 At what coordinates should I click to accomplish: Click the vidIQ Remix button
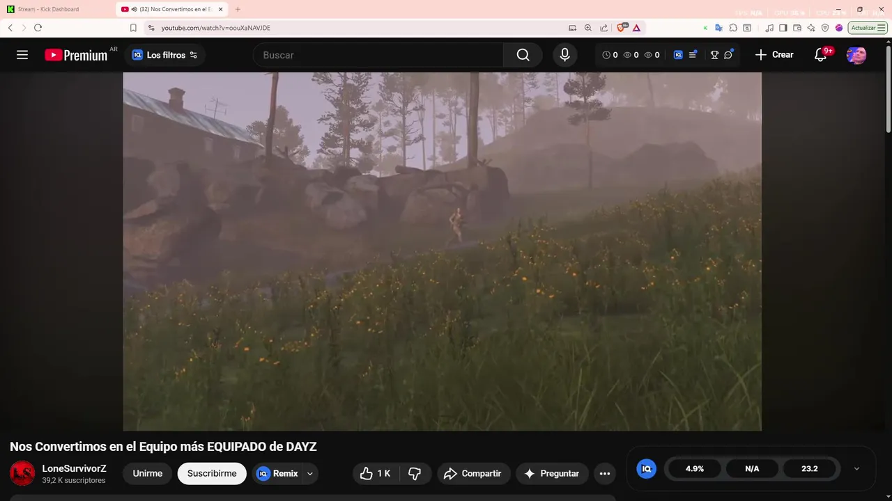point(277,473)
